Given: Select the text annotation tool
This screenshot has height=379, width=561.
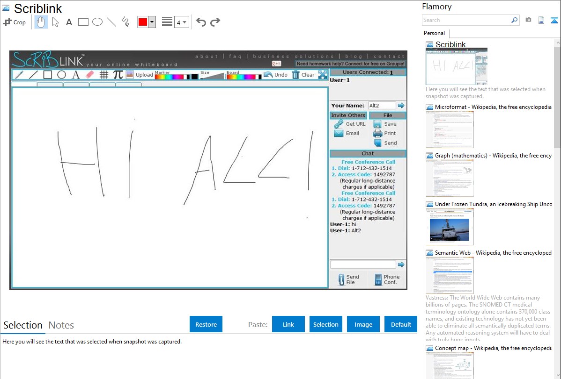Looking at the screenshot, I should click(69, 22).
